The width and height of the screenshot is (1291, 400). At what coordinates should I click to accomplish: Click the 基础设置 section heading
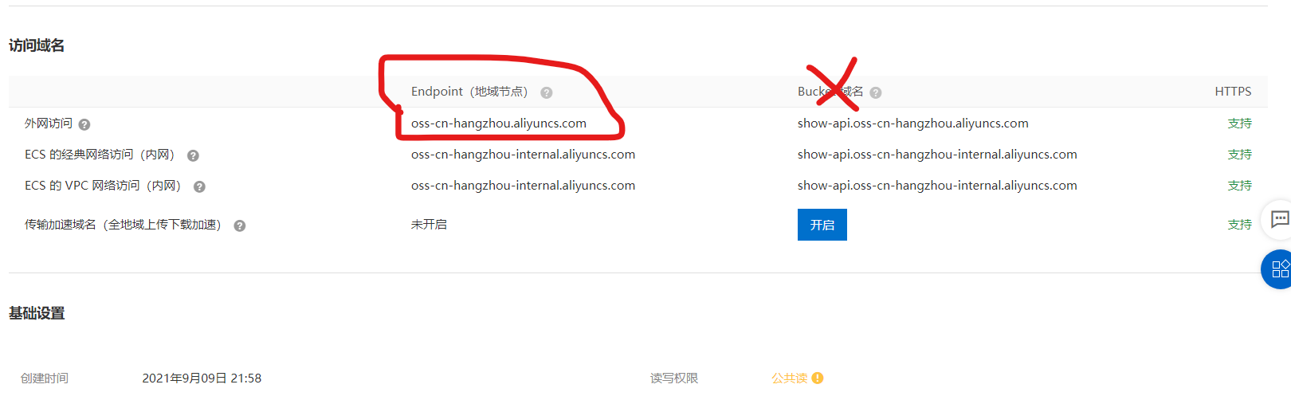click(x=37, y=313)
